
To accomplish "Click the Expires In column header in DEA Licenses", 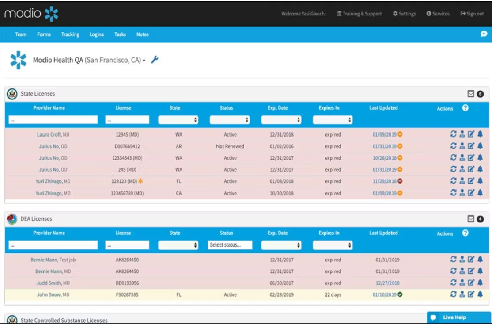I will [x=329, y=233].
